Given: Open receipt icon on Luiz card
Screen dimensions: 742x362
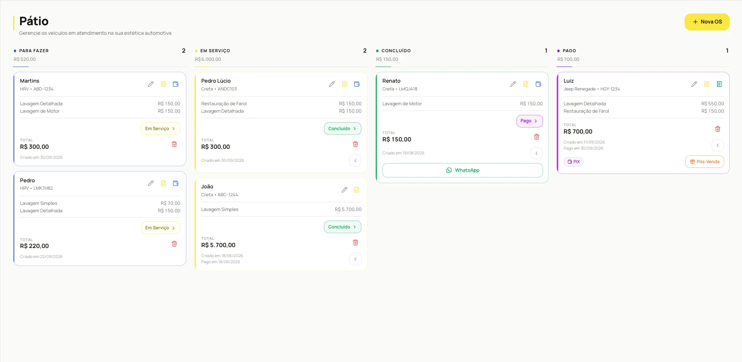Looking at the screenshot, I should tap(719, 84).
